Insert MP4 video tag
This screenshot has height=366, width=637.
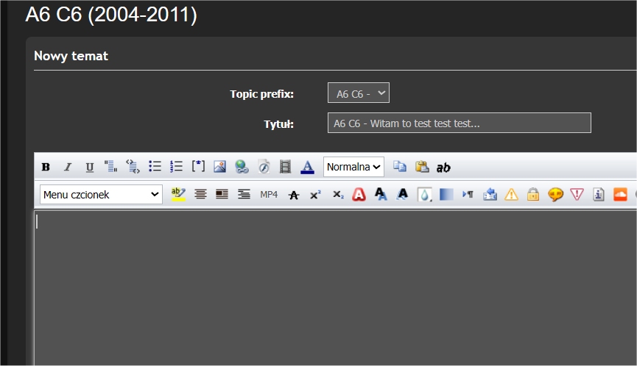pos(269,195)
